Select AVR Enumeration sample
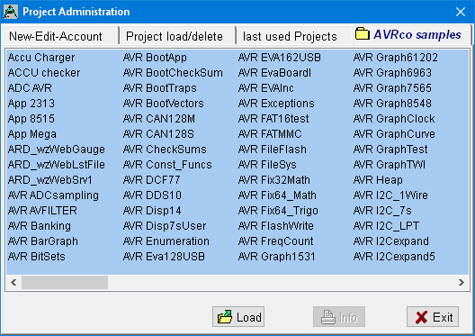Screen dimensions: 475x336 pos(166,241)
